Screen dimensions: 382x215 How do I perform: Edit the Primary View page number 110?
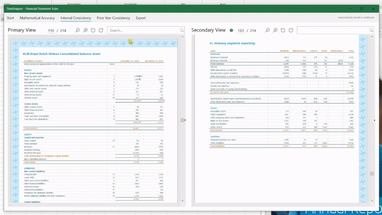coord(51,31)
